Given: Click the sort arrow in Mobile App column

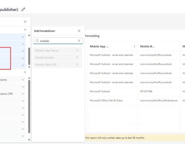Looking at the screenshot, I should coord(135,46).
